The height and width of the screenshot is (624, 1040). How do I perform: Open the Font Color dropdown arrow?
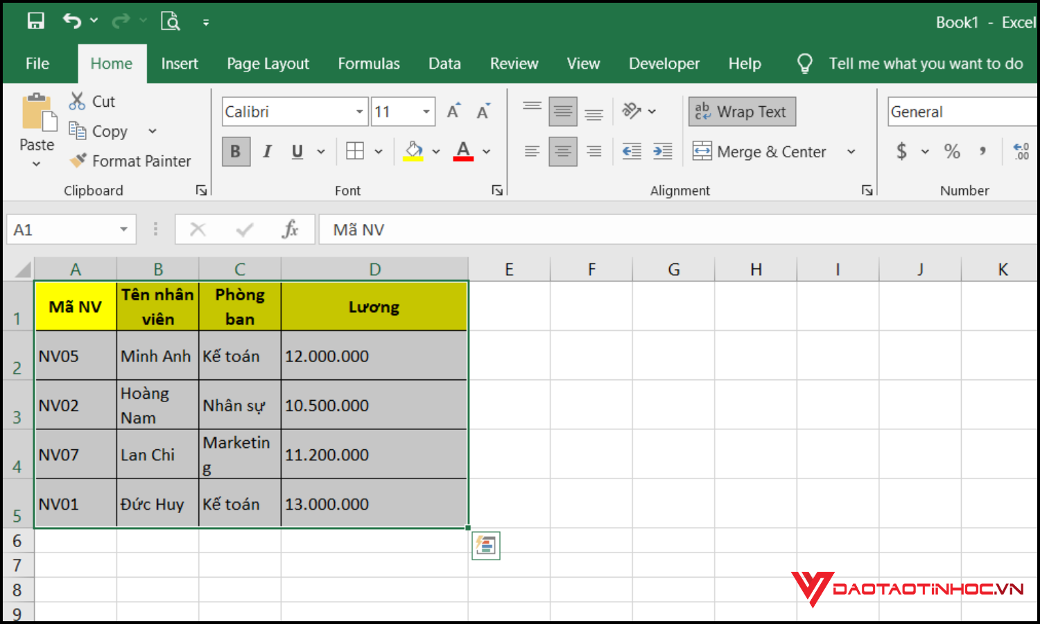point(487,151)
